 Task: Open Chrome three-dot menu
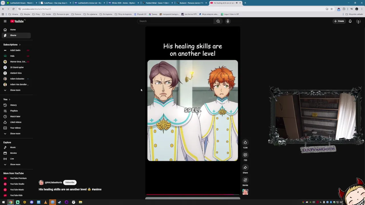click(362, 9)
